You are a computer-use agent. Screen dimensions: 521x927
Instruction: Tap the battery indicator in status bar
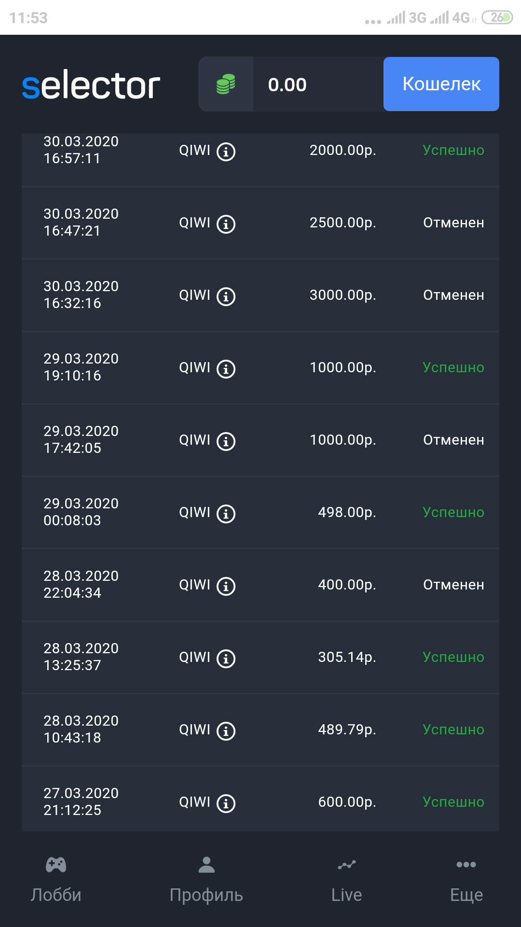click(497, 18)
